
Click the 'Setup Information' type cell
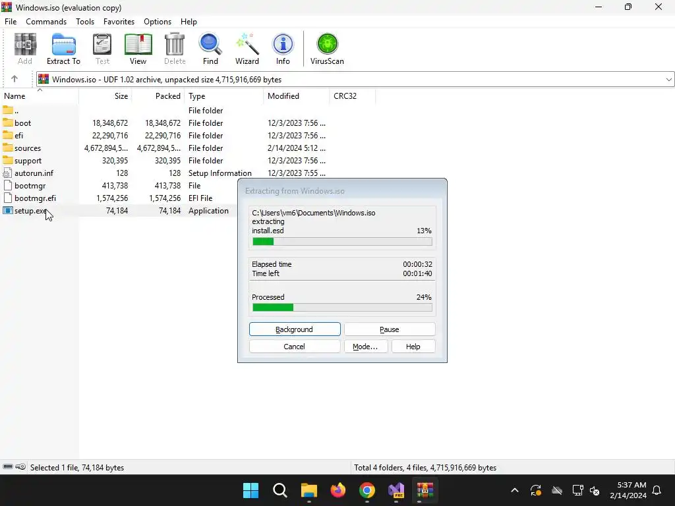coord(220,173)
